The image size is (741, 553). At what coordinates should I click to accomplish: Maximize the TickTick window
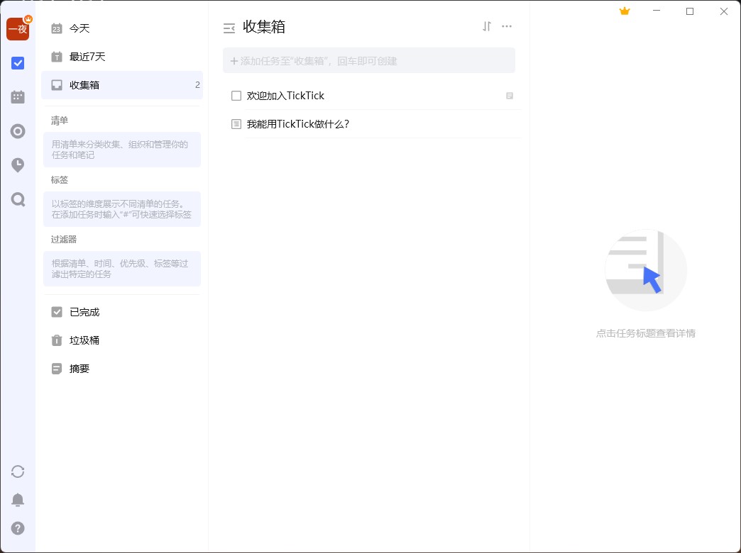(690, 11)
